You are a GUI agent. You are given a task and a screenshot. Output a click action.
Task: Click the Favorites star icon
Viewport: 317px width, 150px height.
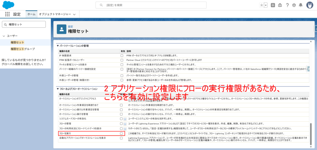(x=262, y=5)
